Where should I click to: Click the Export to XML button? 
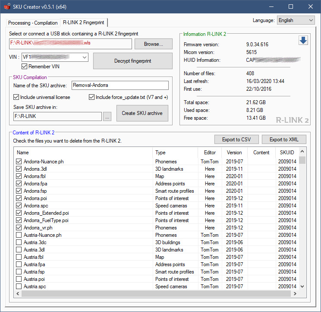(284, 140)
